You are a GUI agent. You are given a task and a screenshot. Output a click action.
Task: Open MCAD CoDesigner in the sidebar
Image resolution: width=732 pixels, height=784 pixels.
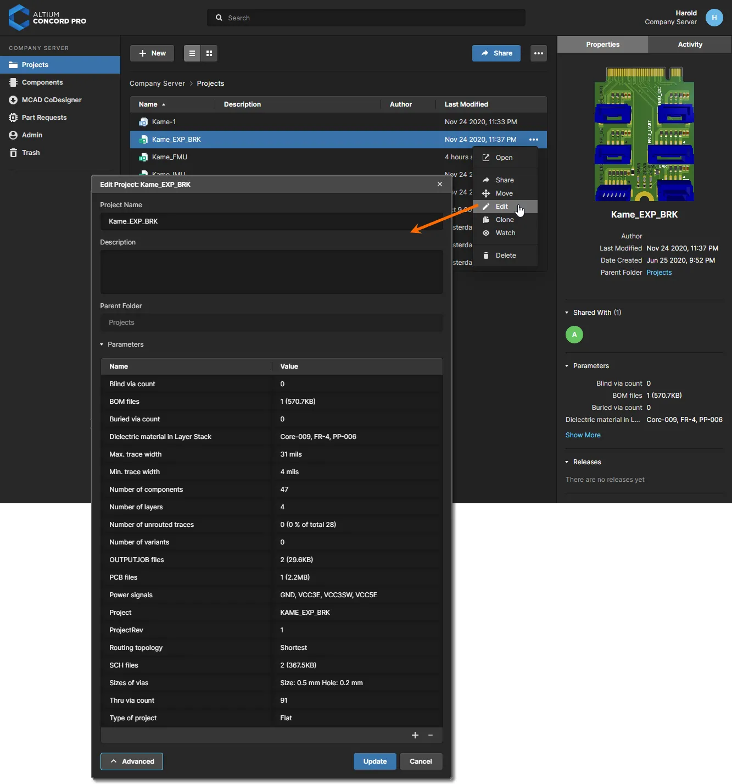(x=60, y=100)
